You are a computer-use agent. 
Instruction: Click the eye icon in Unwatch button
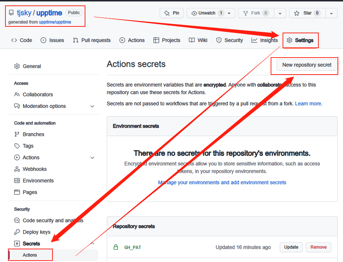194,13
